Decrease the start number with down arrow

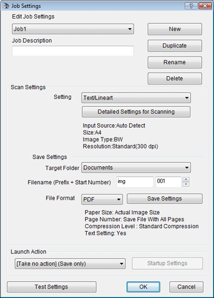(x=186, y=184)
